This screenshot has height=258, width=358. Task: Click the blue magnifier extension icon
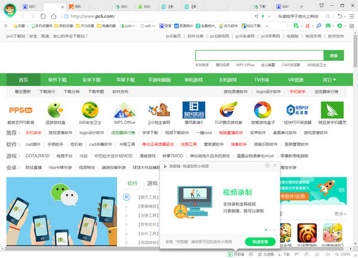319,26
